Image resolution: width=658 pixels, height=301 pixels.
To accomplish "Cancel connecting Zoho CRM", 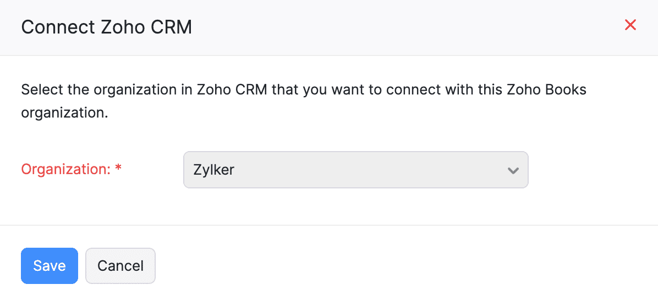I will pyautogui.click(x=120, y=266).
